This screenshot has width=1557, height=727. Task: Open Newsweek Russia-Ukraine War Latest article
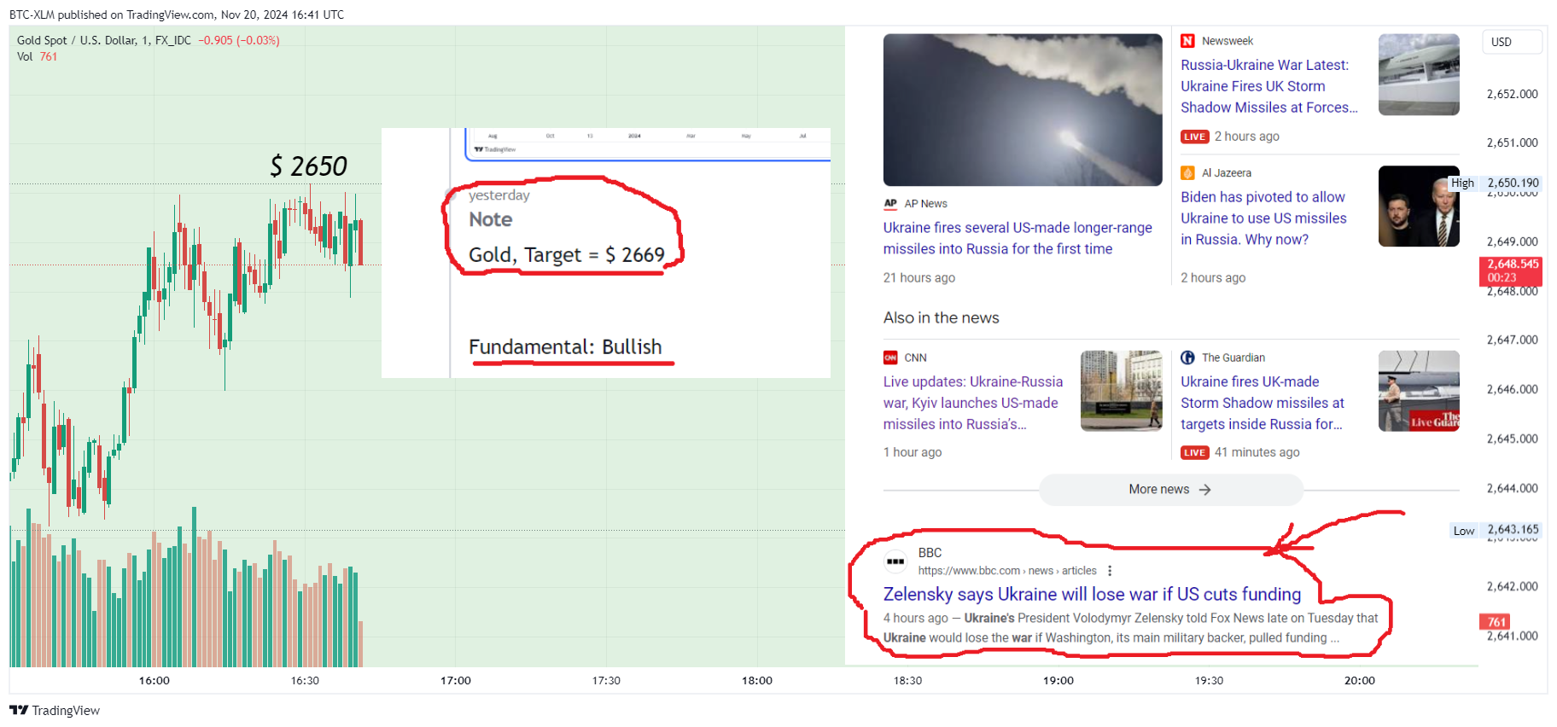coord(1268,86)
